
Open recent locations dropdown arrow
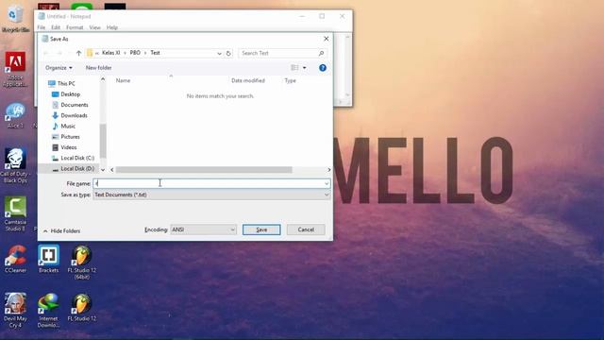[x=69, y=53]
